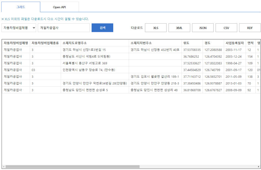
Task: Click longitude value 126.9378887
Action: pyautogui.click(x=213, y=83)
